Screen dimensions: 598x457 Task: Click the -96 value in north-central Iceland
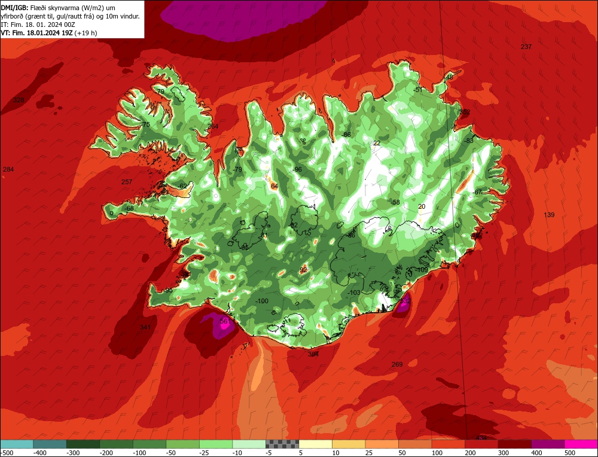point(297,169)
